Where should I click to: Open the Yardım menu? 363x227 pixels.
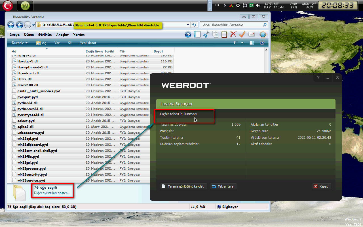click(x=79, y=35)
